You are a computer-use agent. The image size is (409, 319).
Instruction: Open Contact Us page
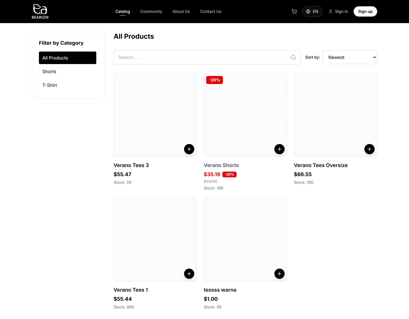pos(211,12)
